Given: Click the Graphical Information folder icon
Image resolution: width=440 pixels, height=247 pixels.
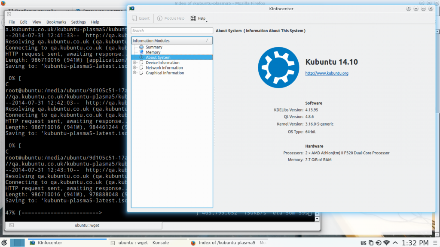Looking at the screenshot, I should coord(141,73).
